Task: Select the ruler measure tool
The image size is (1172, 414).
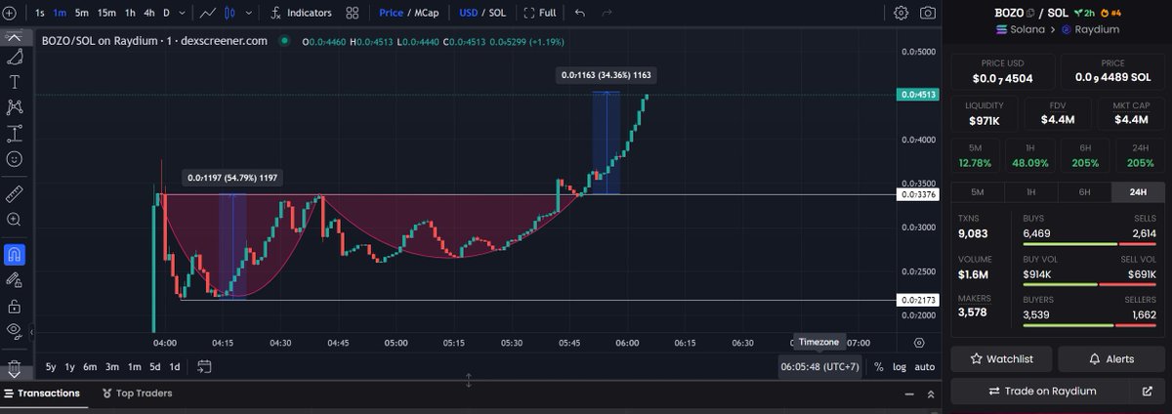Action: (x=15, y=193)
